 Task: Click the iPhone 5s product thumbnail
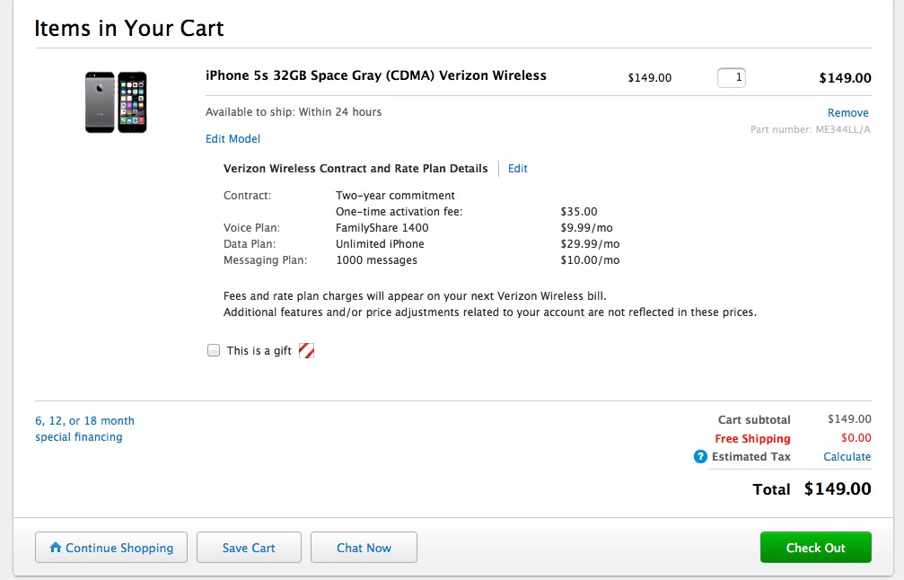[116, 102]
